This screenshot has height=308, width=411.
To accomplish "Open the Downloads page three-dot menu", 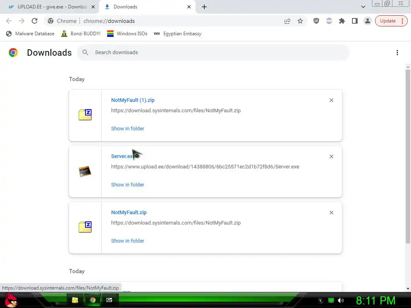I will click(x=397, y=53).
